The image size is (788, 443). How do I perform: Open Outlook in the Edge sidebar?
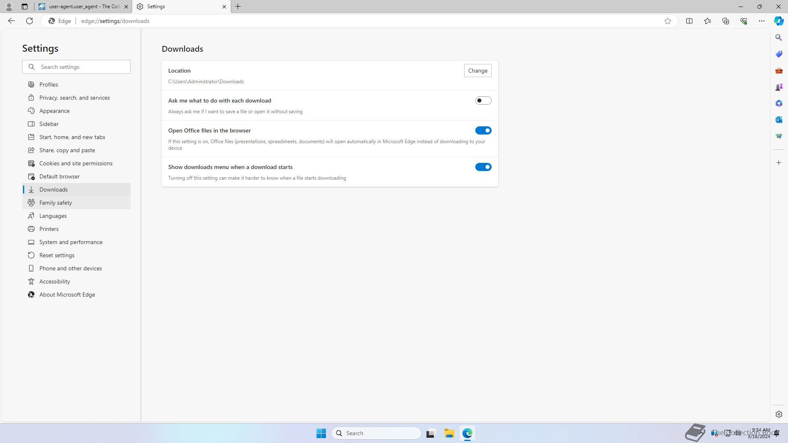(x=779, y=120)
